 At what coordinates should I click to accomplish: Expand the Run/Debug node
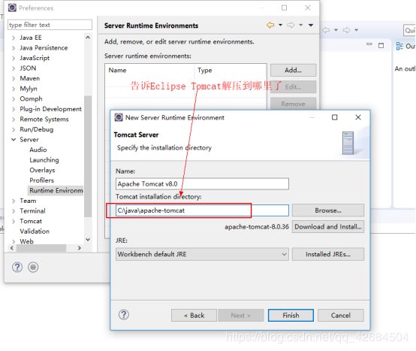[x=14, y=129]
